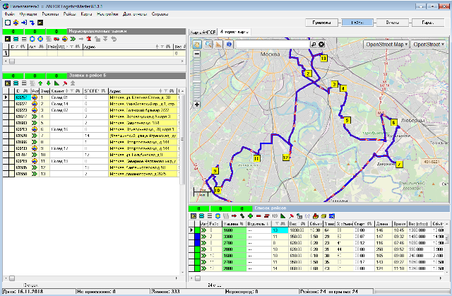The image size is (452, 296).
Task: Open the Карта menu
Action: [86, 14]
